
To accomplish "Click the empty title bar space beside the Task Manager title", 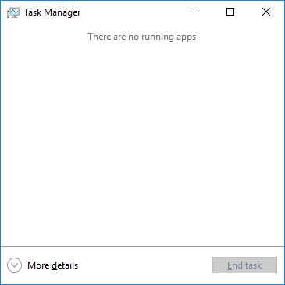I will pos(130,12).
